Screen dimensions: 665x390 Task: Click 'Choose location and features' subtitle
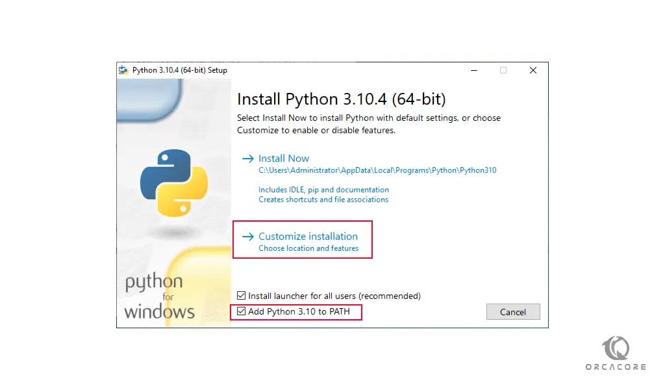[308, 248]
